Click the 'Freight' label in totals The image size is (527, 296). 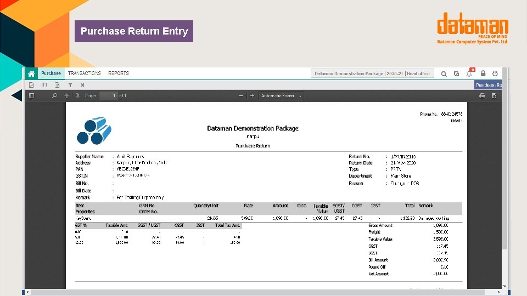pyautogui.click(x=374, y=232)
